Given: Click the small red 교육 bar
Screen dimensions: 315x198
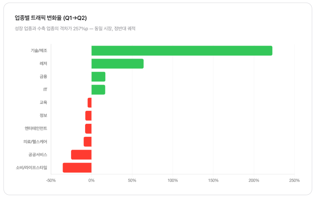Looking at the screenshot, I should (x=90, y=103).
